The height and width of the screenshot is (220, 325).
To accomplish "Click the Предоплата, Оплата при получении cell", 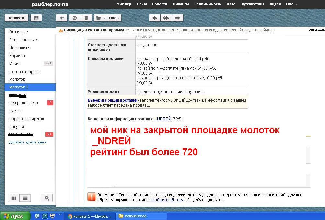I will [169, 91].
